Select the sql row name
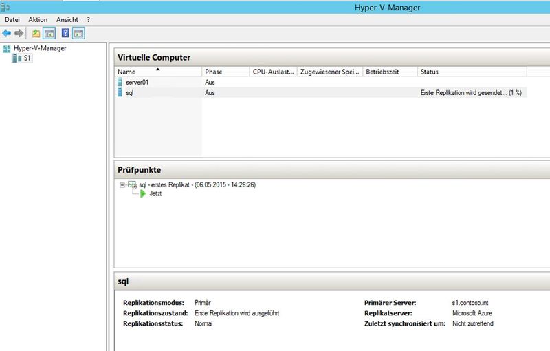 click(130, 93)
